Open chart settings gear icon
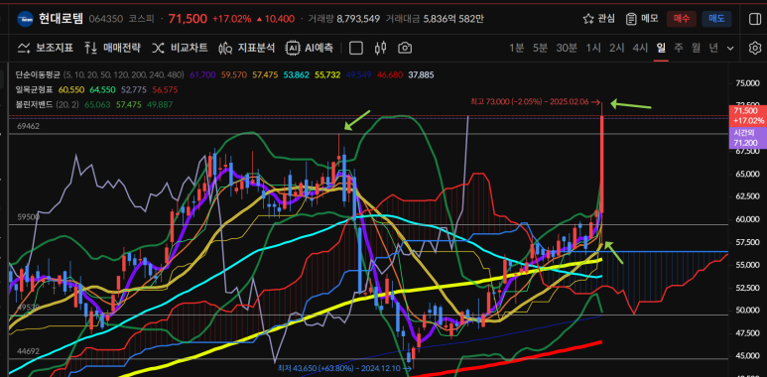This screenshot has width=767, height=377. [x=755, y=48]
